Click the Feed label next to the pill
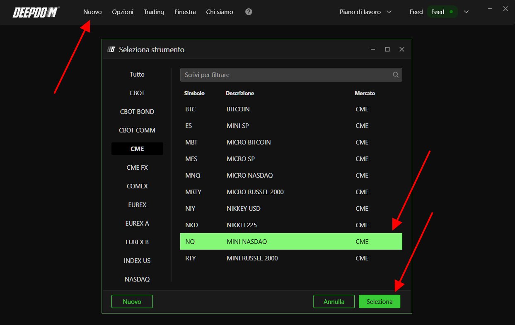The width and height of the screenshot is (515, 325). (416, 12)
